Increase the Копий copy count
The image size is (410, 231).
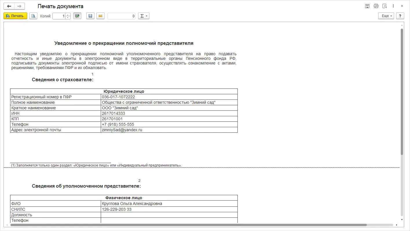tap(68, 14)
